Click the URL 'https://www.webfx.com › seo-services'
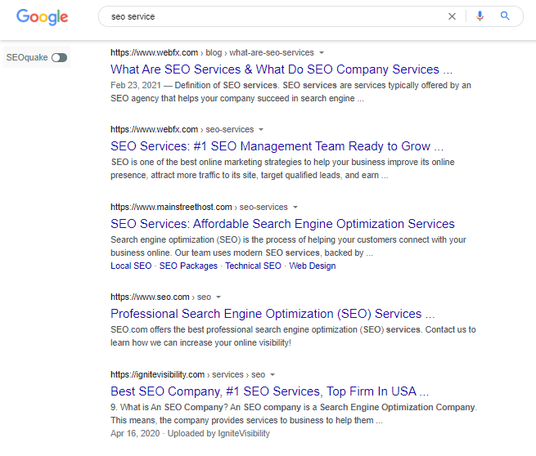Image resolution: width=536 pixels, height=456 pixels. point(182,130)
